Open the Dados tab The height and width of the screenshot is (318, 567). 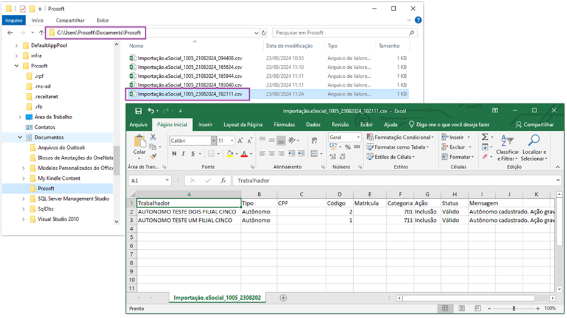(x=313, y=125)
